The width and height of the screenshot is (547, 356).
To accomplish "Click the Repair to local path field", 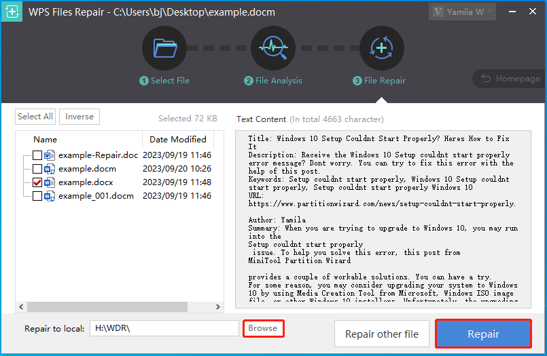I will 164,328.
